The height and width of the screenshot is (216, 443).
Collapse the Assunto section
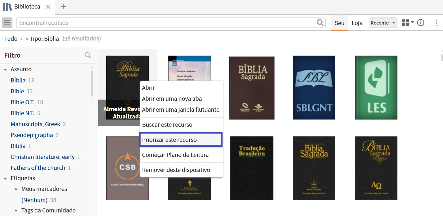(x=5, y=69)
